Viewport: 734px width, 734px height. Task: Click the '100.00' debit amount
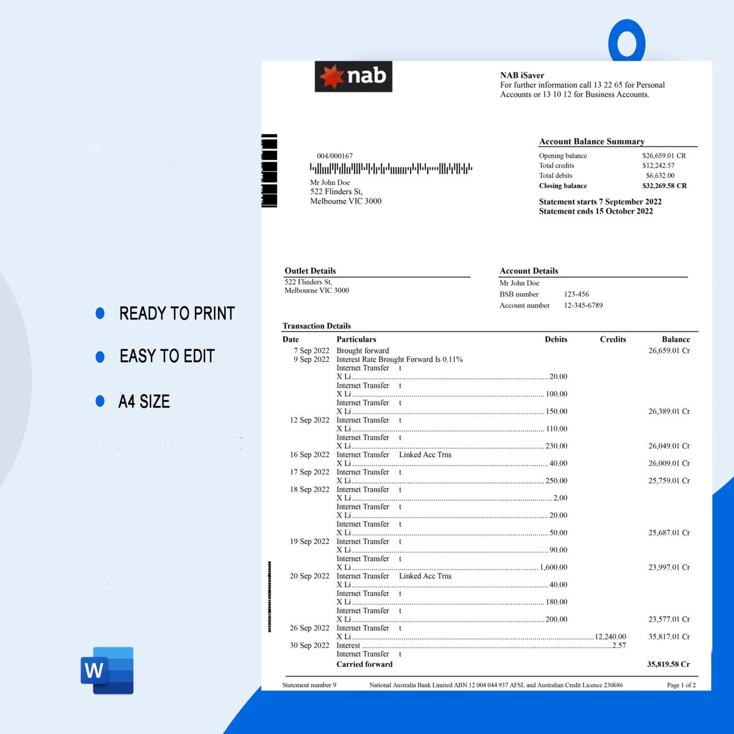click(557, 394)
